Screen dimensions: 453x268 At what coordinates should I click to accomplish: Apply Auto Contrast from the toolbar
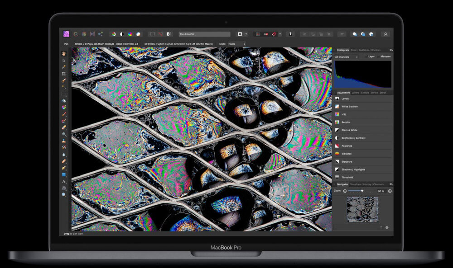pos(122,34)
